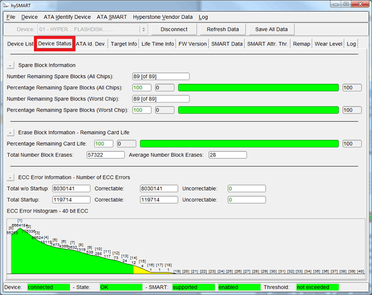Click the hySMART title bar app icon
The image size is (372, 295).
tap(6, 5)
